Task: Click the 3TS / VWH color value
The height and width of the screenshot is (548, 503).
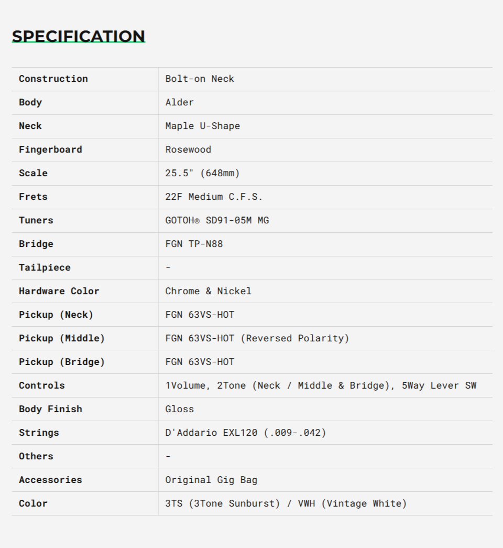Action: [x=286, y=503]
